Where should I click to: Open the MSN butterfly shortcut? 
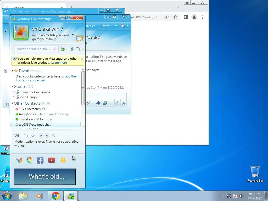(19, 160)
